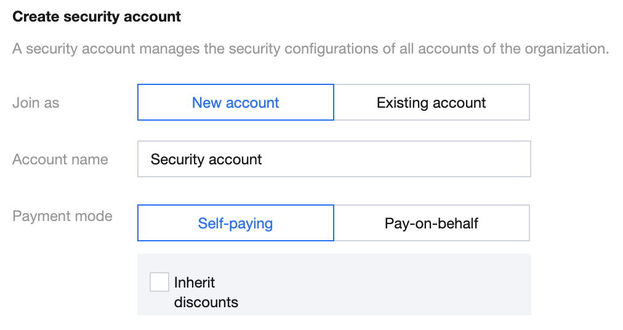Choose Self-paying payment mode

tap(235, 223)
